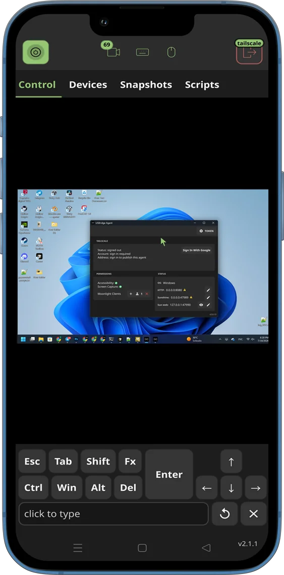Remove Moonlight client with red X
284x575 pixels.
click(x=147, y=294)
